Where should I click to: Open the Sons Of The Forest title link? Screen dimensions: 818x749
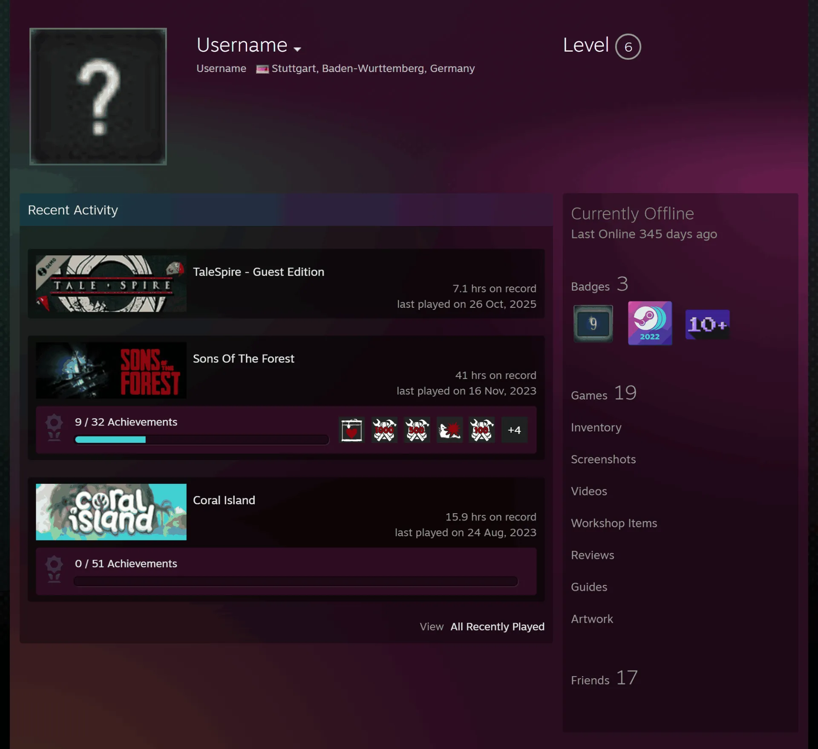click(243, 359)
